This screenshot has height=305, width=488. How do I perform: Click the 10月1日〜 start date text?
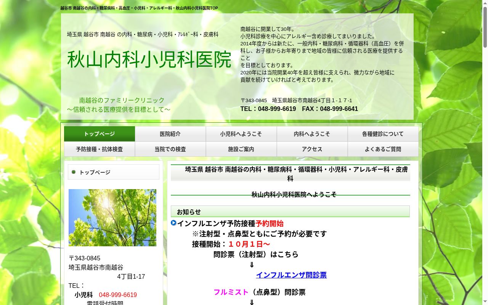pos(249,244)
